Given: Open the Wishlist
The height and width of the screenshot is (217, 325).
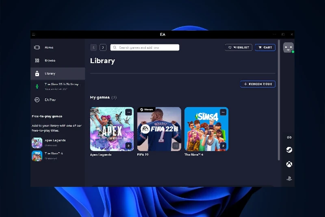Looking at the screenshot, I should tap(238, 48).
